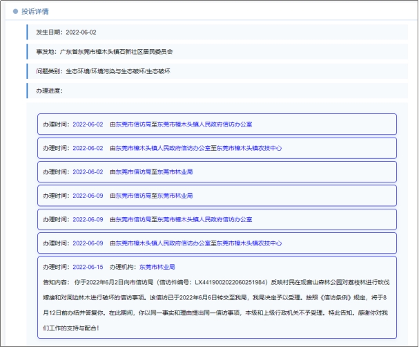Click the 2022-06-15 date in last entry

tap(88, 267)
